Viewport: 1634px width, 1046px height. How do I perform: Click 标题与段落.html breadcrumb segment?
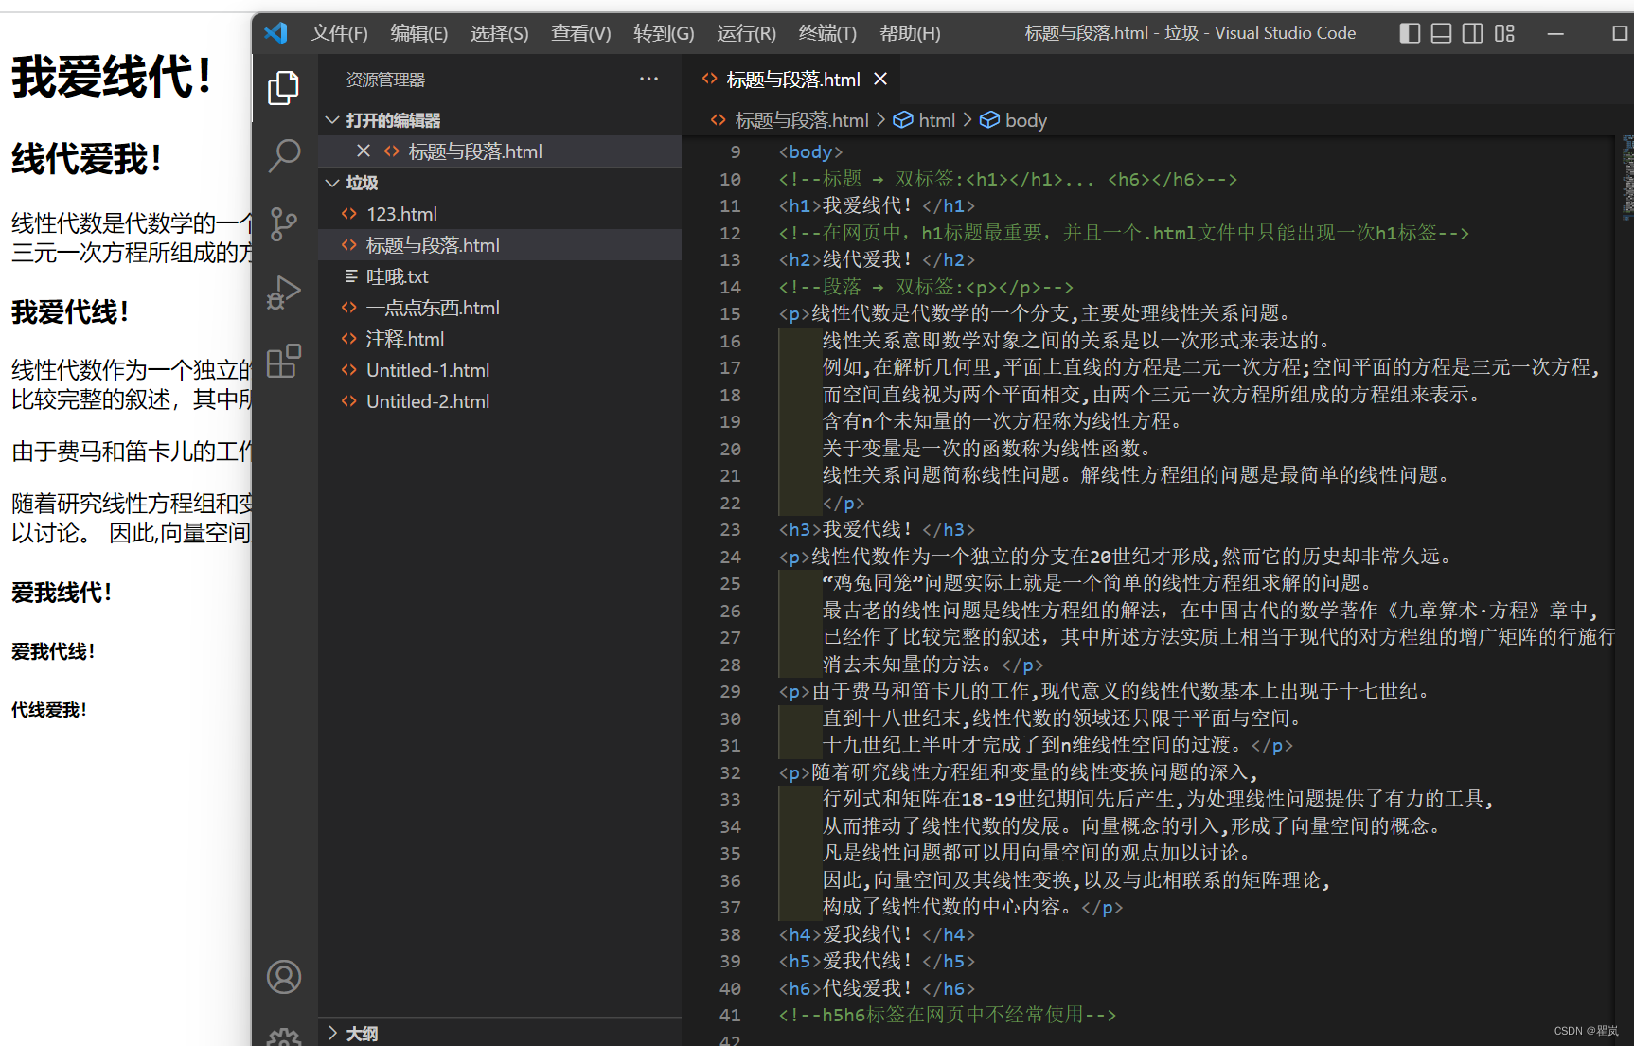(x=801, y=120)
